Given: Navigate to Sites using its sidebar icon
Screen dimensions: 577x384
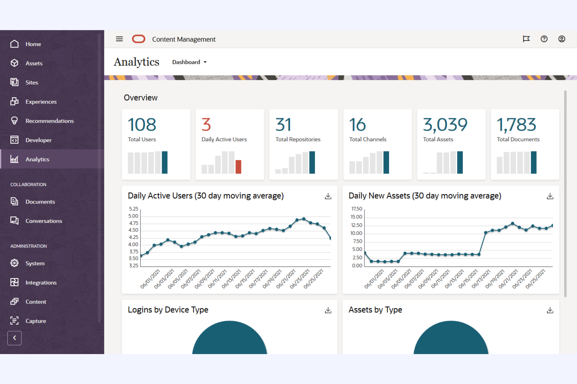Looking at the screenshot, I should point(32,82).
